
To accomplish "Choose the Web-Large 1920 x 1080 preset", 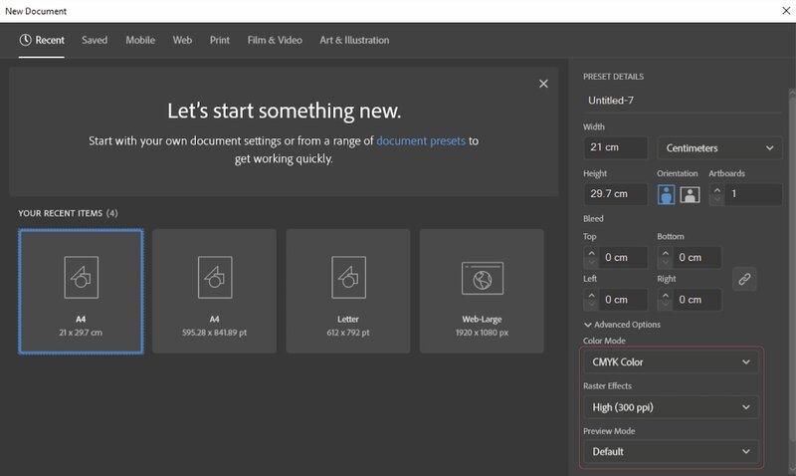I will [482, 291].
